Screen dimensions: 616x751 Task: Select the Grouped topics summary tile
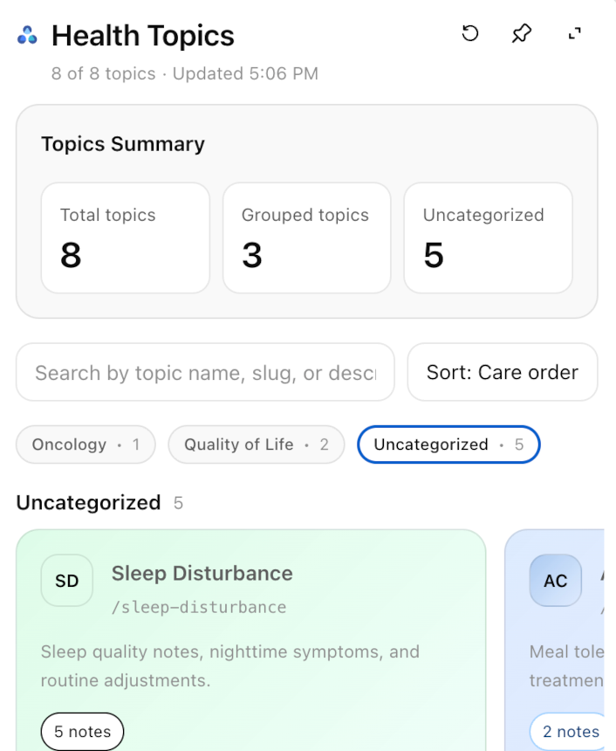coord(307,238)
